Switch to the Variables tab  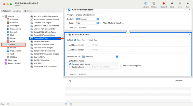17,11
